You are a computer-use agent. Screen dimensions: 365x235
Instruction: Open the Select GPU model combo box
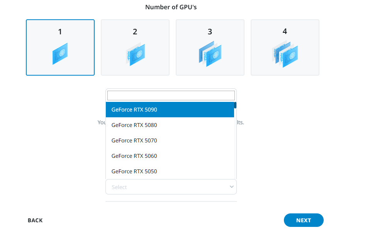pyautogui.click(x=166, y=187)
